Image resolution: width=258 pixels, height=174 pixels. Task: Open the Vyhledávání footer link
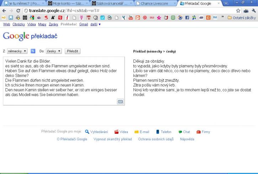[x=96, y=132]
